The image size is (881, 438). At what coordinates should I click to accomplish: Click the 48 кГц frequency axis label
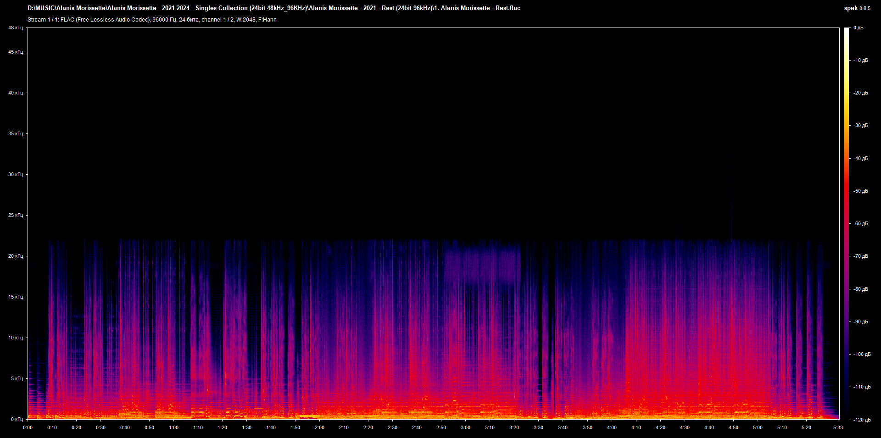click(16, 28)
